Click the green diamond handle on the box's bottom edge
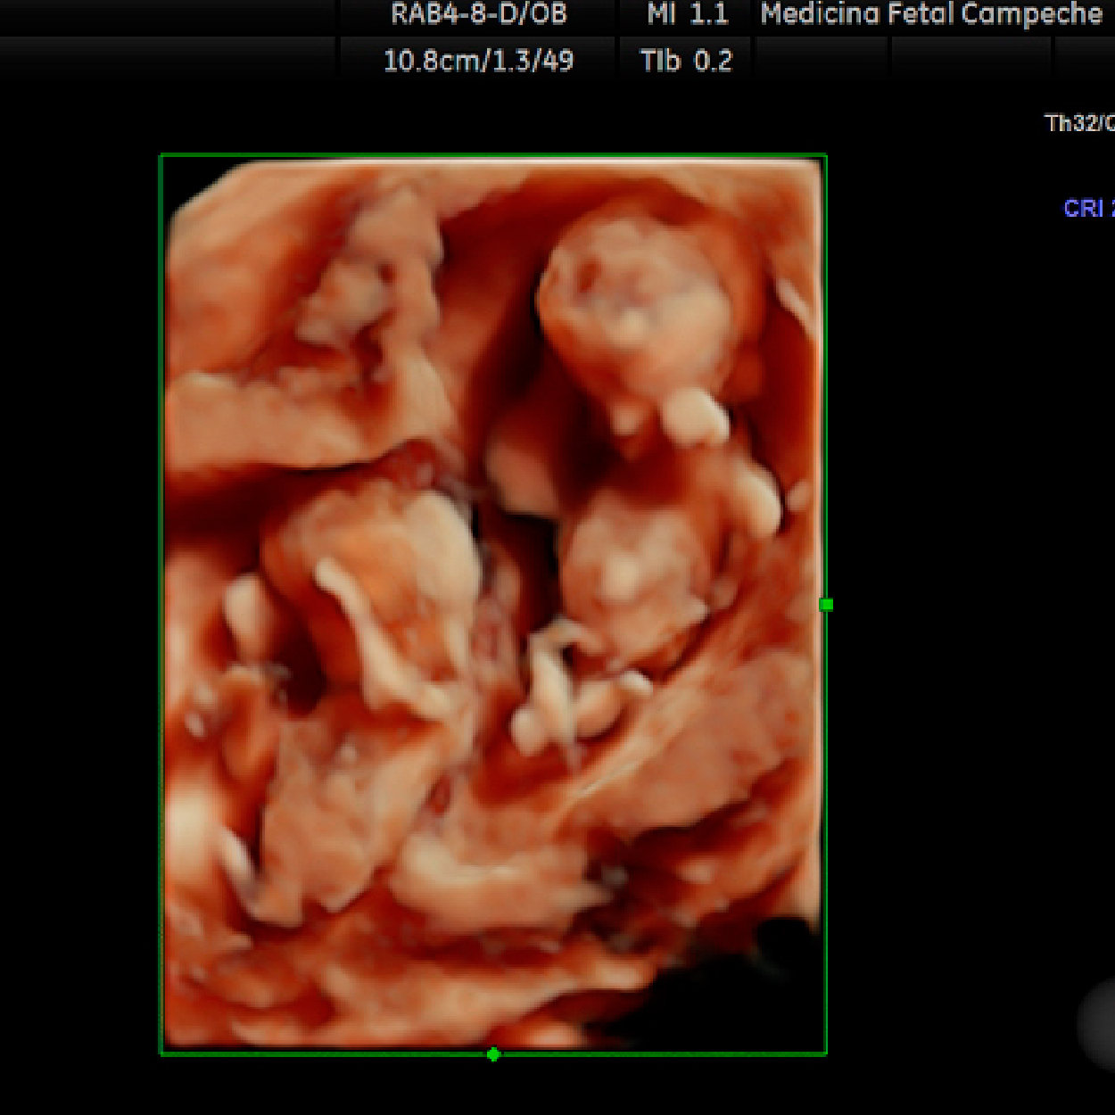Viewport: 1115px width, 1115px height. click(493, 1054)
